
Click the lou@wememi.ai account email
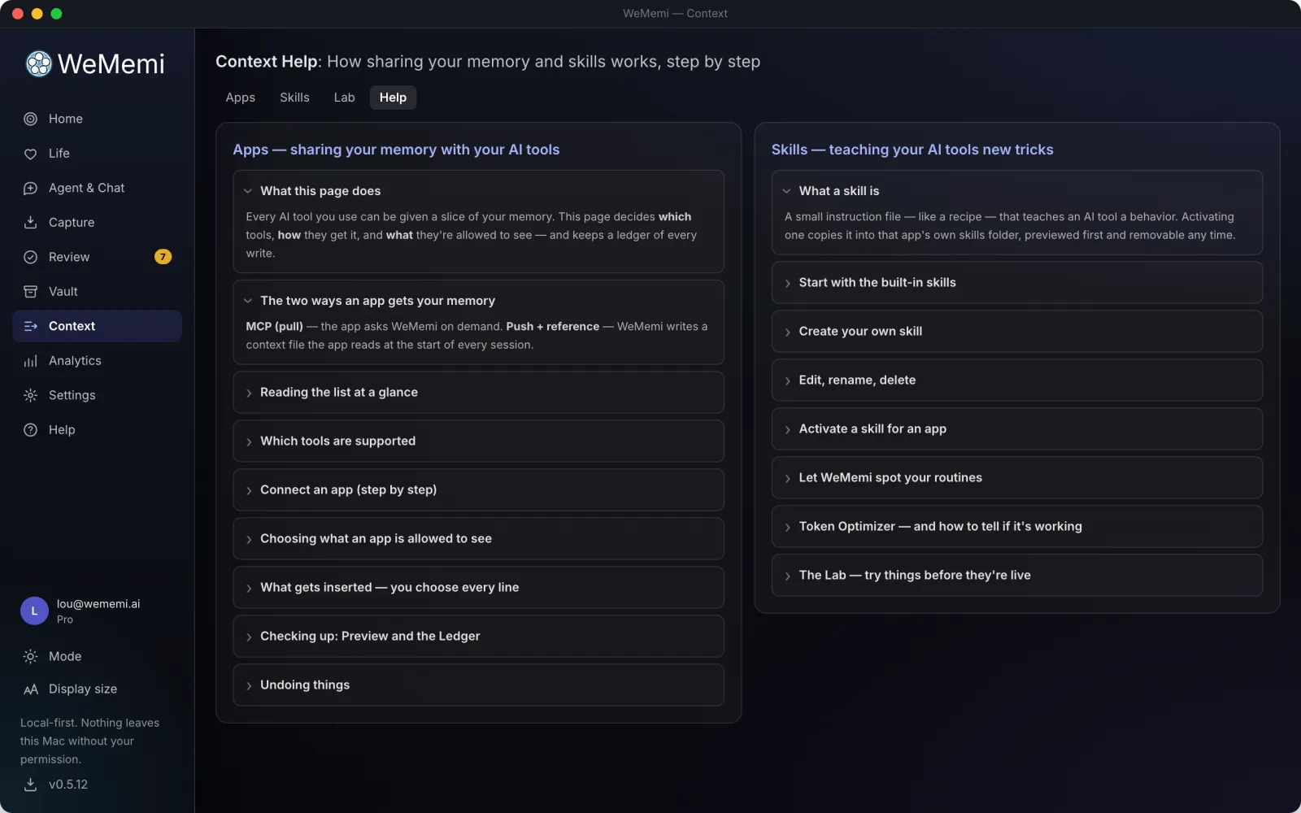[x=98, y=604]
